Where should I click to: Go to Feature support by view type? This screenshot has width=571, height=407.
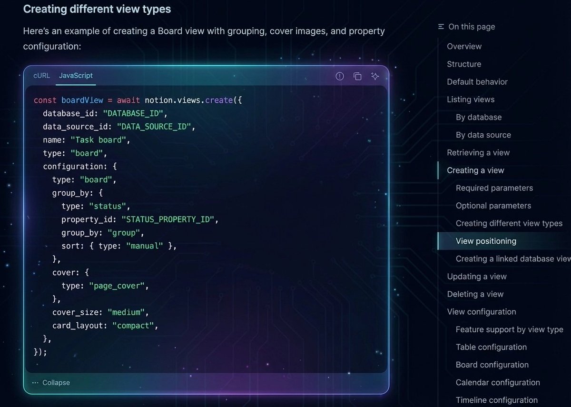[x=509, y=329]
